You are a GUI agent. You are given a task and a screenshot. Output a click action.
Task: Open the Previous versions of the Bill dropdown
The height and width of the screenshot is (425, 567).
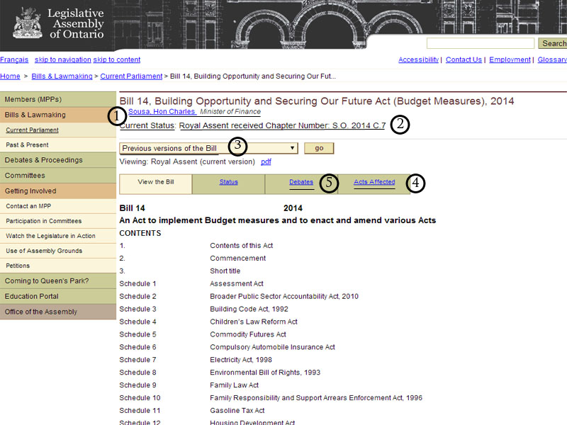pyautogui.click(x=208, y=148)
